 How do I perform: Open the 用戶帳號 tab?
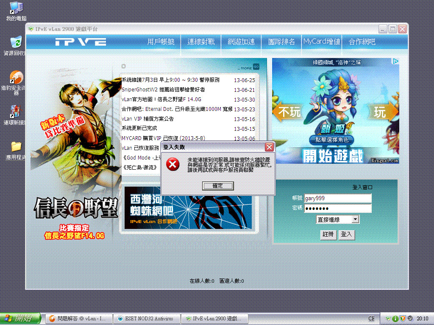(161, 42)
